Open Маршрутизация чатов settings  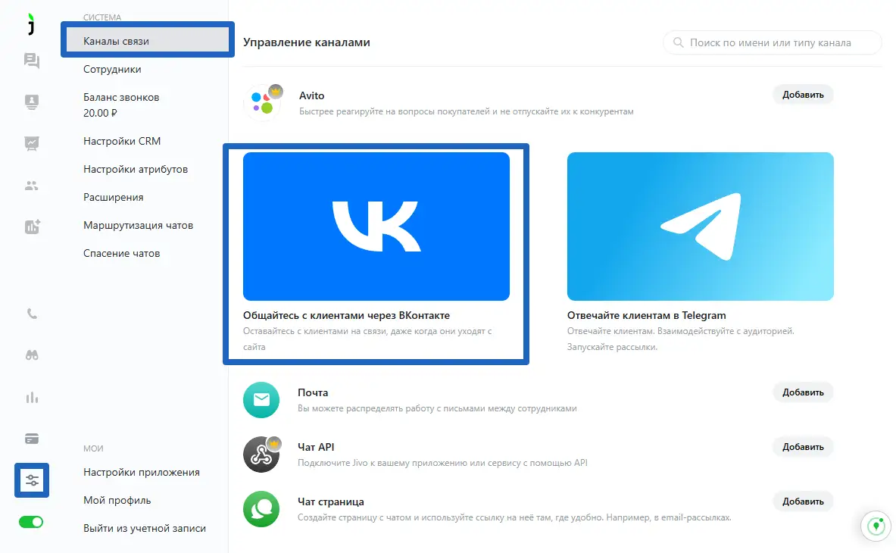139,225
